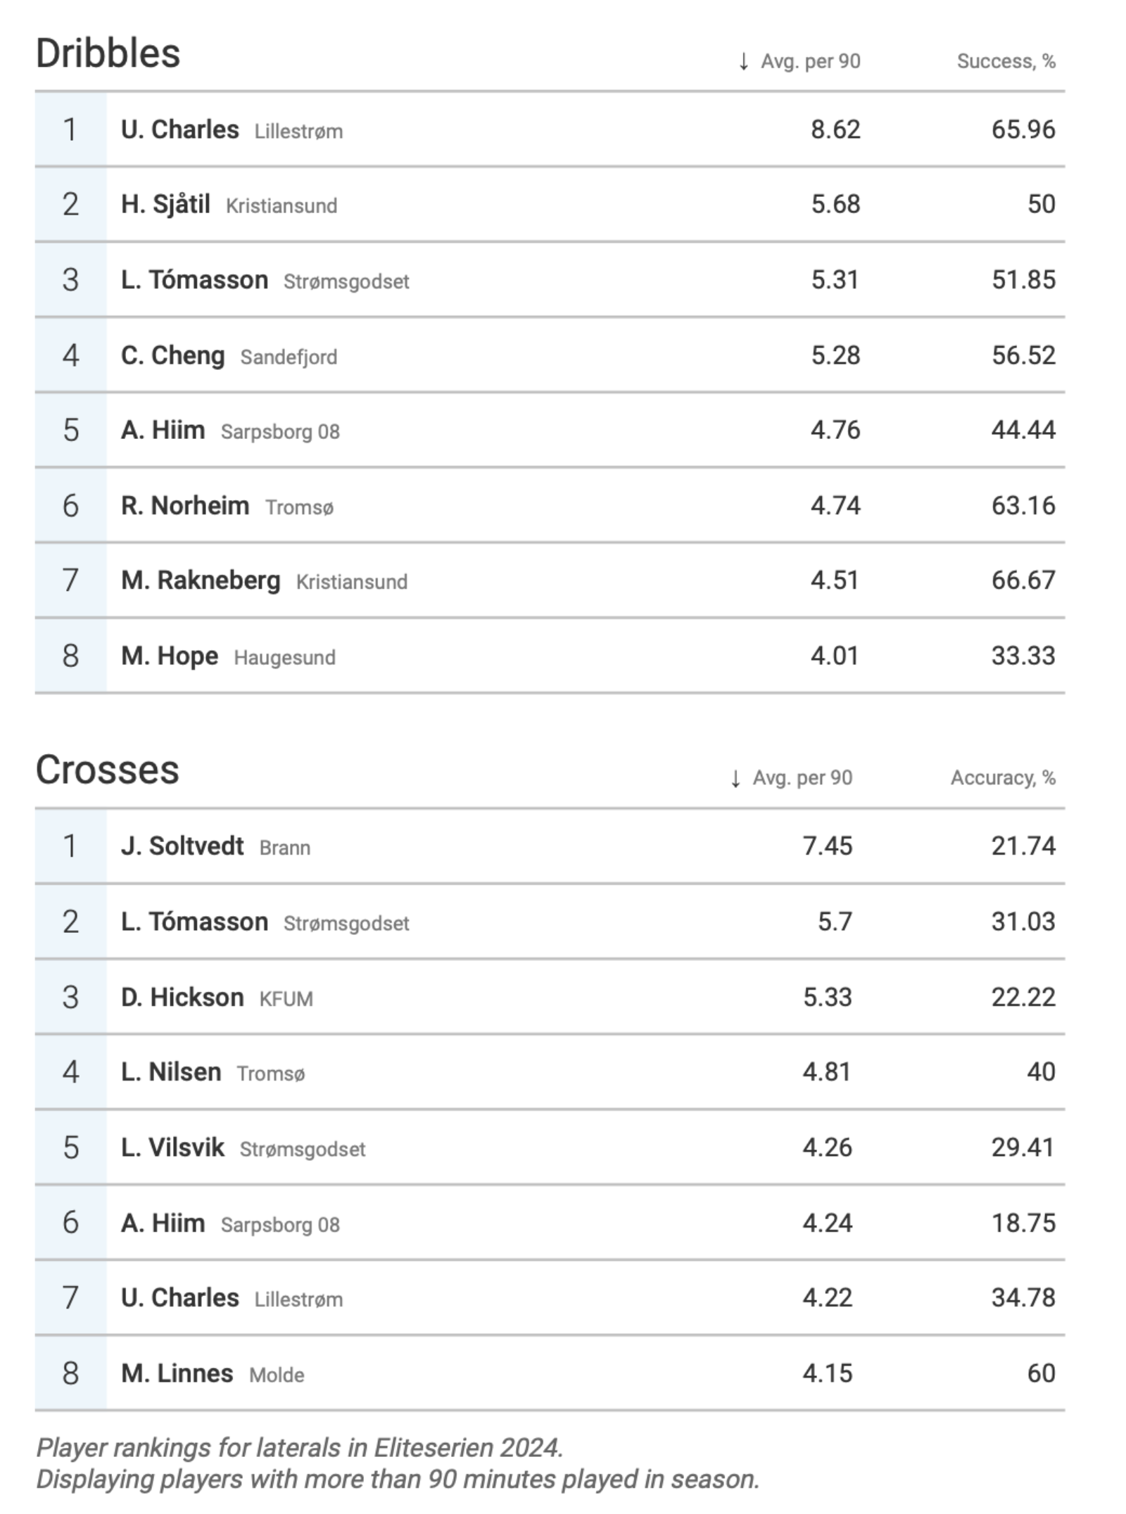Viewport: 1126px width, 1514px height.
Task: Open L. Tómasson in Dribbles list
Action: pos(195,280)
